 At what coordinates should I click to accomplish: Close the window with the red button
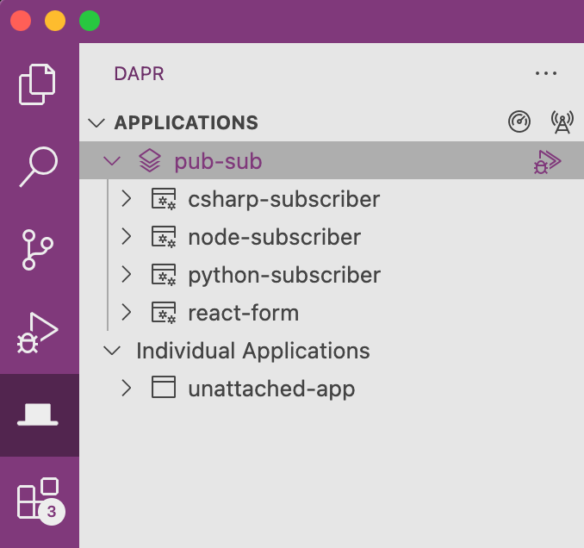(21, 21)
